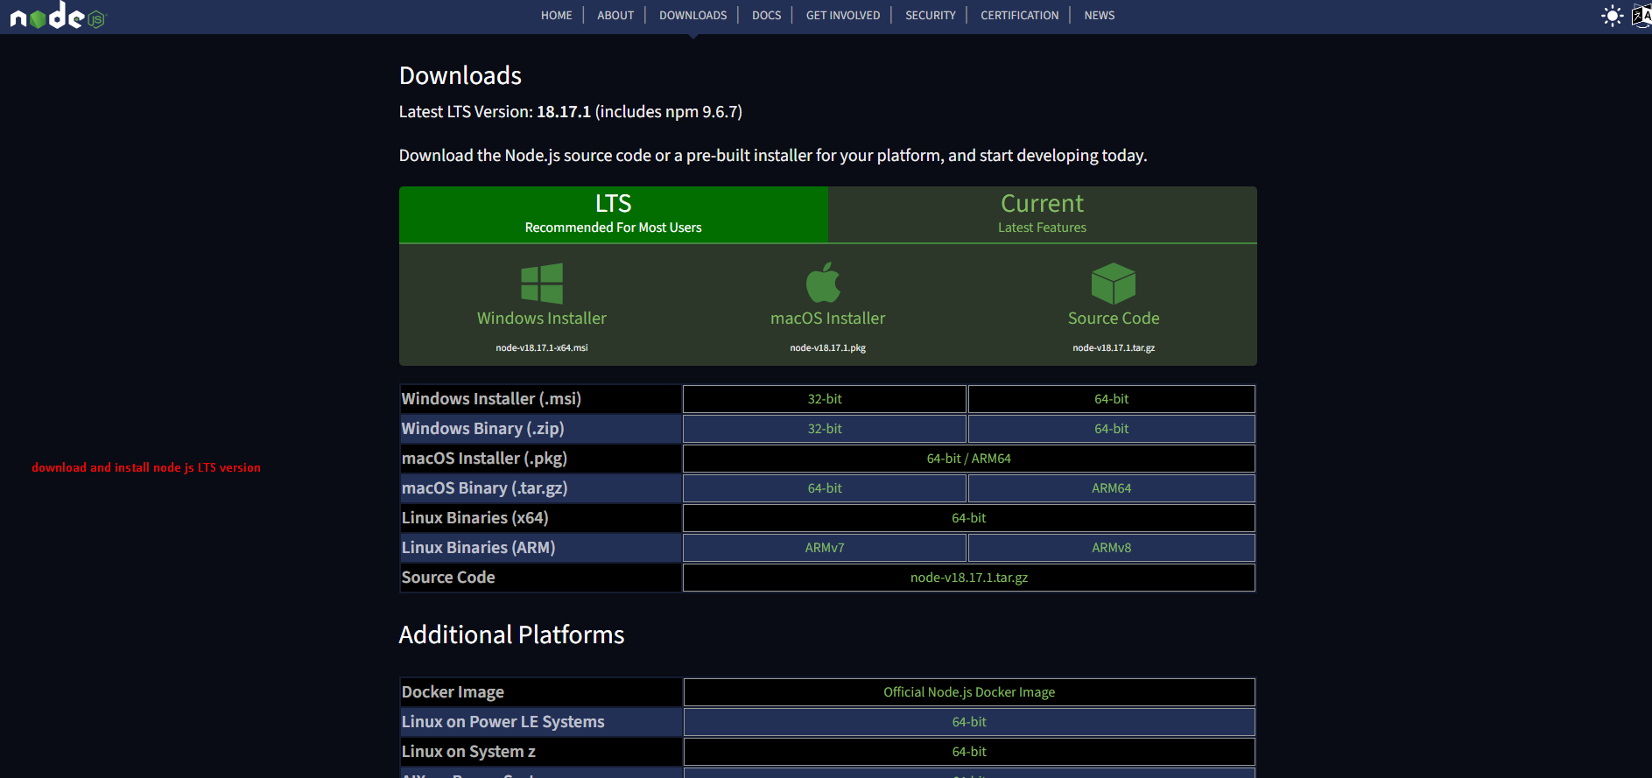Open Official Node.js Docker Image link
The height and width of the screenshot is (778, 1652).
(x=969, y=692)
